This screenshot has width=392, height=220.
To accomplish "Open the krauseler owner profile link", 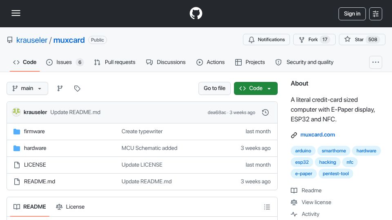I will 32,40.
